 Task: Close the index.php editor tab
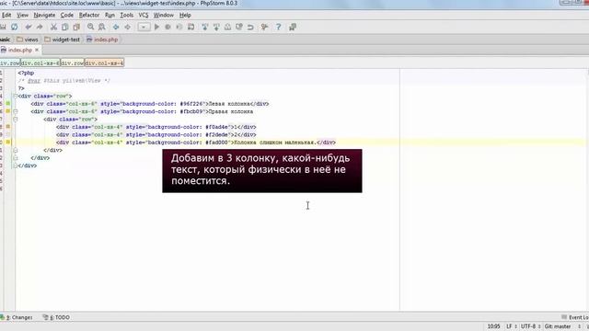pos(37,50)
